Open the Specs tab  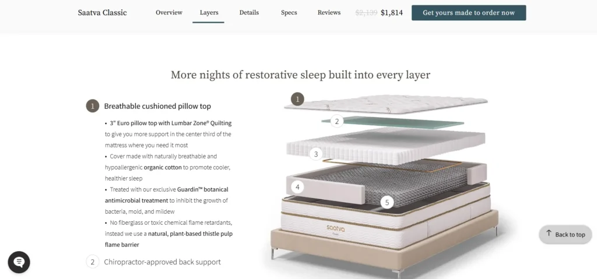point(289,13)
